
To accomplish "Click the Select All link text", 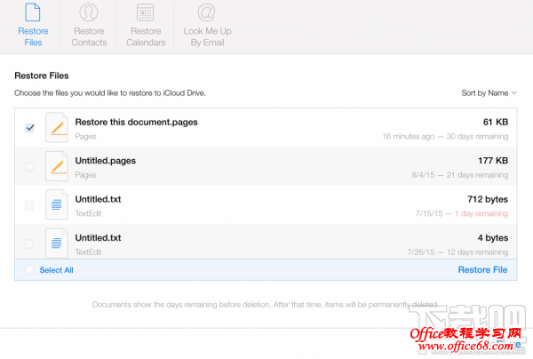I will tap(57, 270).
